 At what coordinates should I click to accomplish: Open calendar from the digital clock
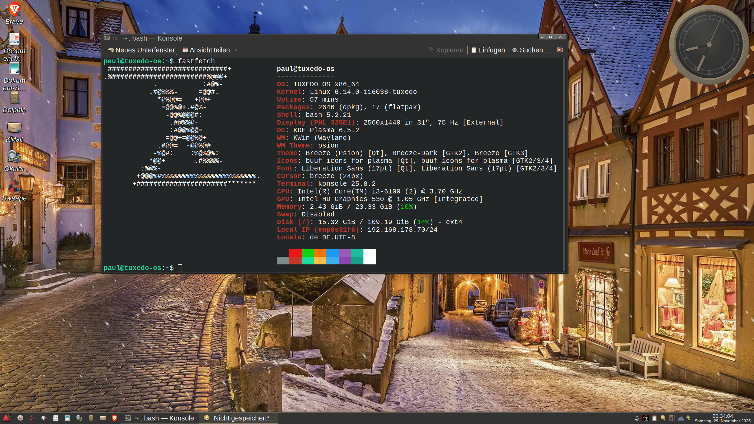click(x=722, y=418)
